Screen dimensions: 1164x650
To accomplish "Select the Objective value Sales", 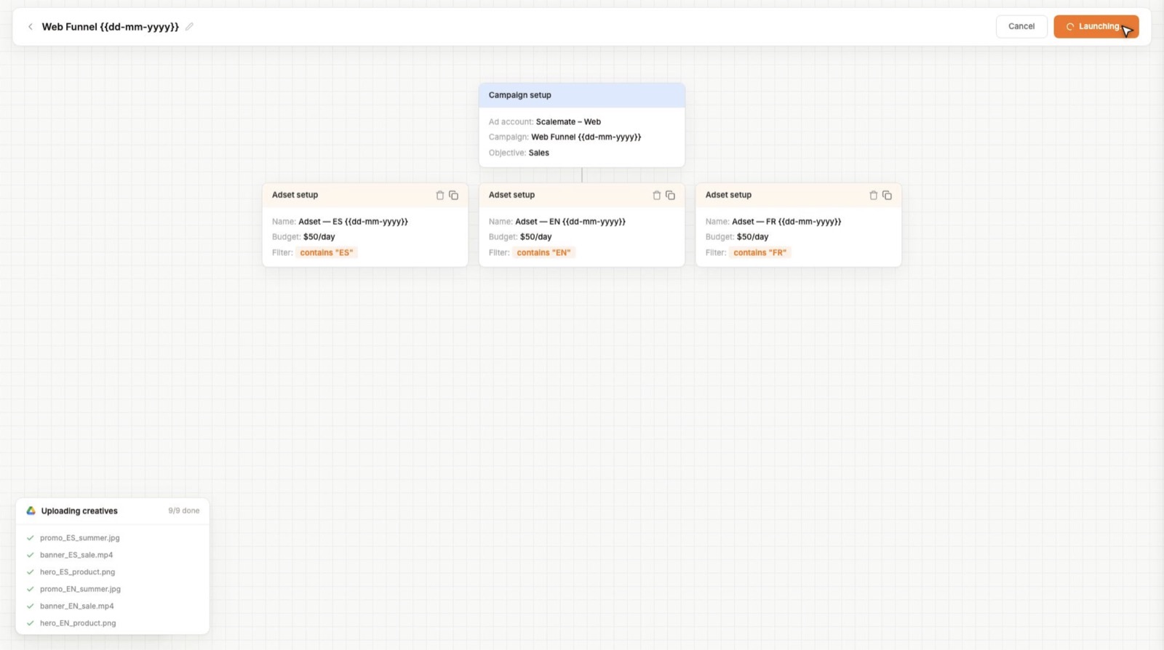I will coord(538,153).
